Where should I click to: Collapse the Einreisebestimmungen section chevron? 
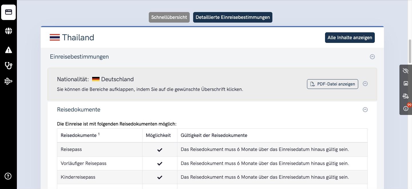coord(372,57)
